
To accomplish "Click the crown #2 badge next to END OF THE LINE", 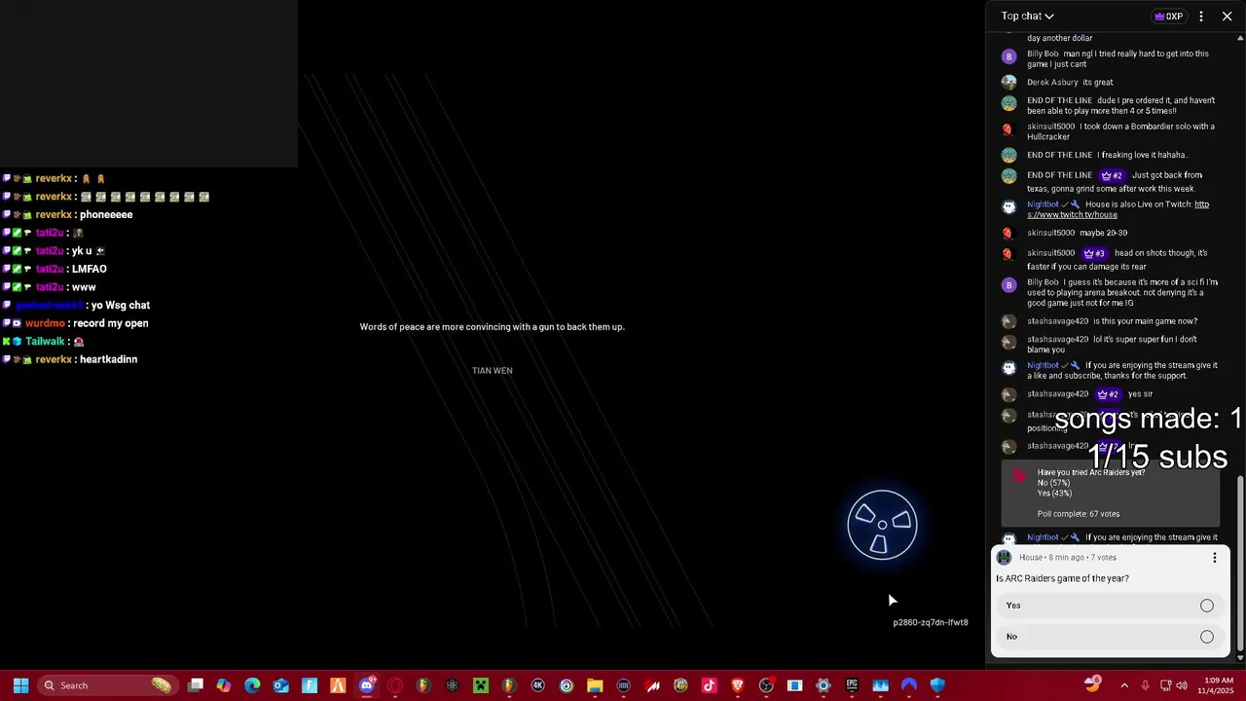I will tap(1111, 175).
